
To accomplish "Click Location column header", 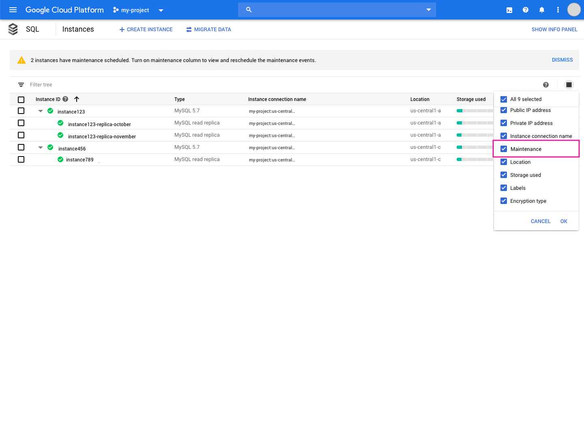I will (420, 99).
